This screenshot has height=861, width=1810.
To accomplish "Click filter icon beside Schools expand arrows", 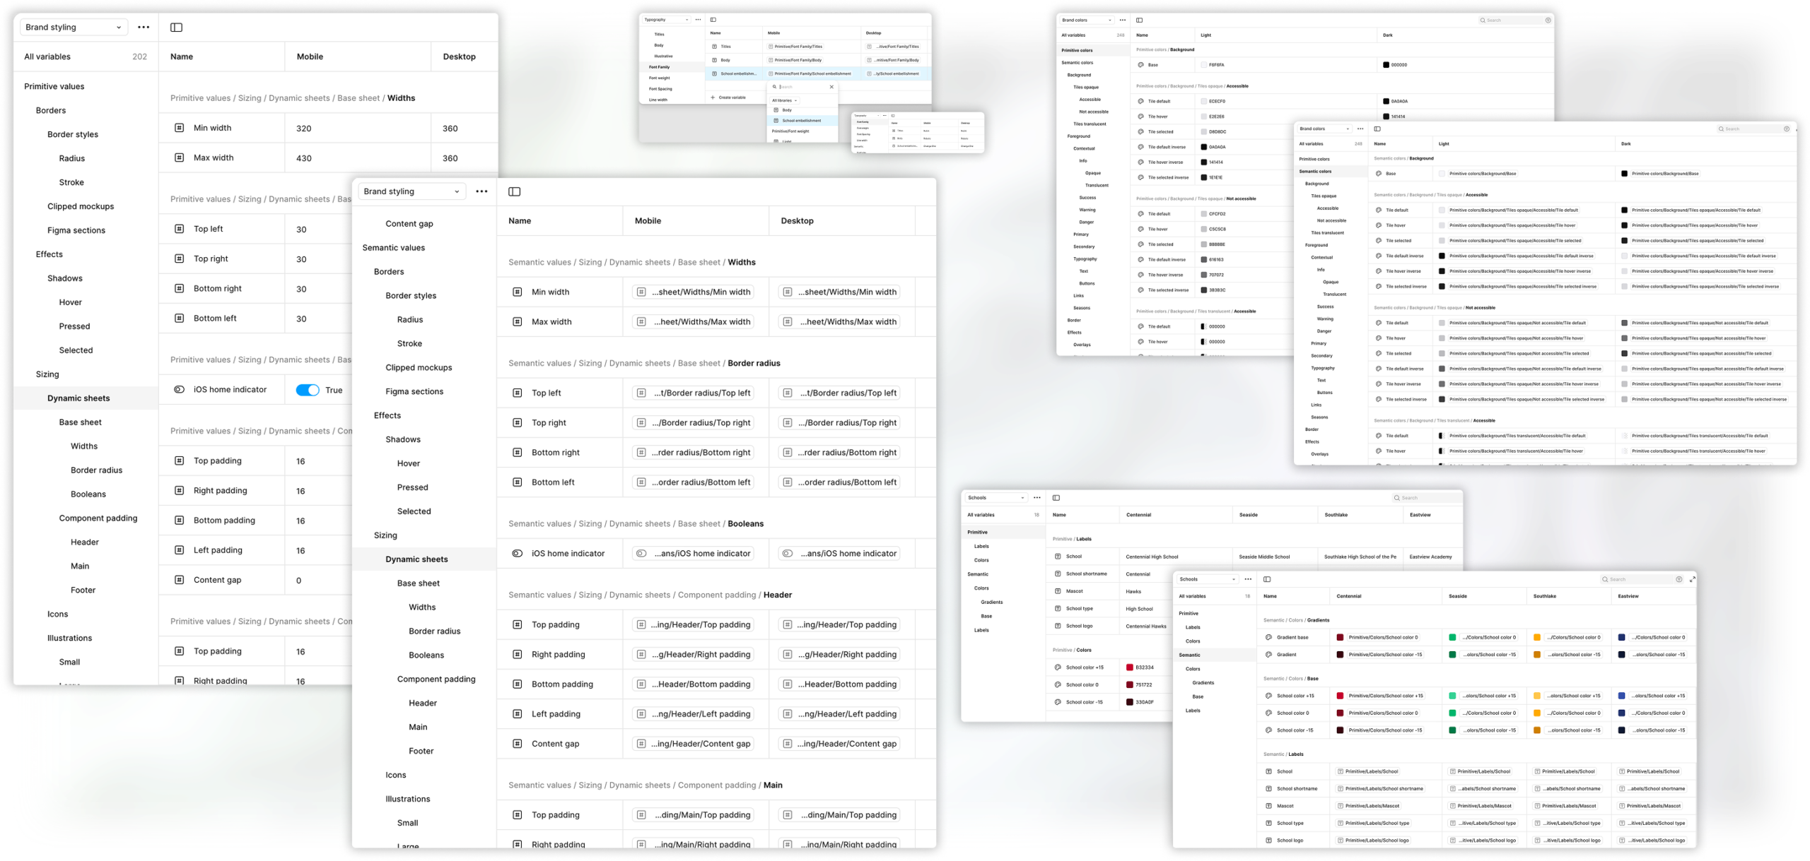I will [x=1679, y=579].
